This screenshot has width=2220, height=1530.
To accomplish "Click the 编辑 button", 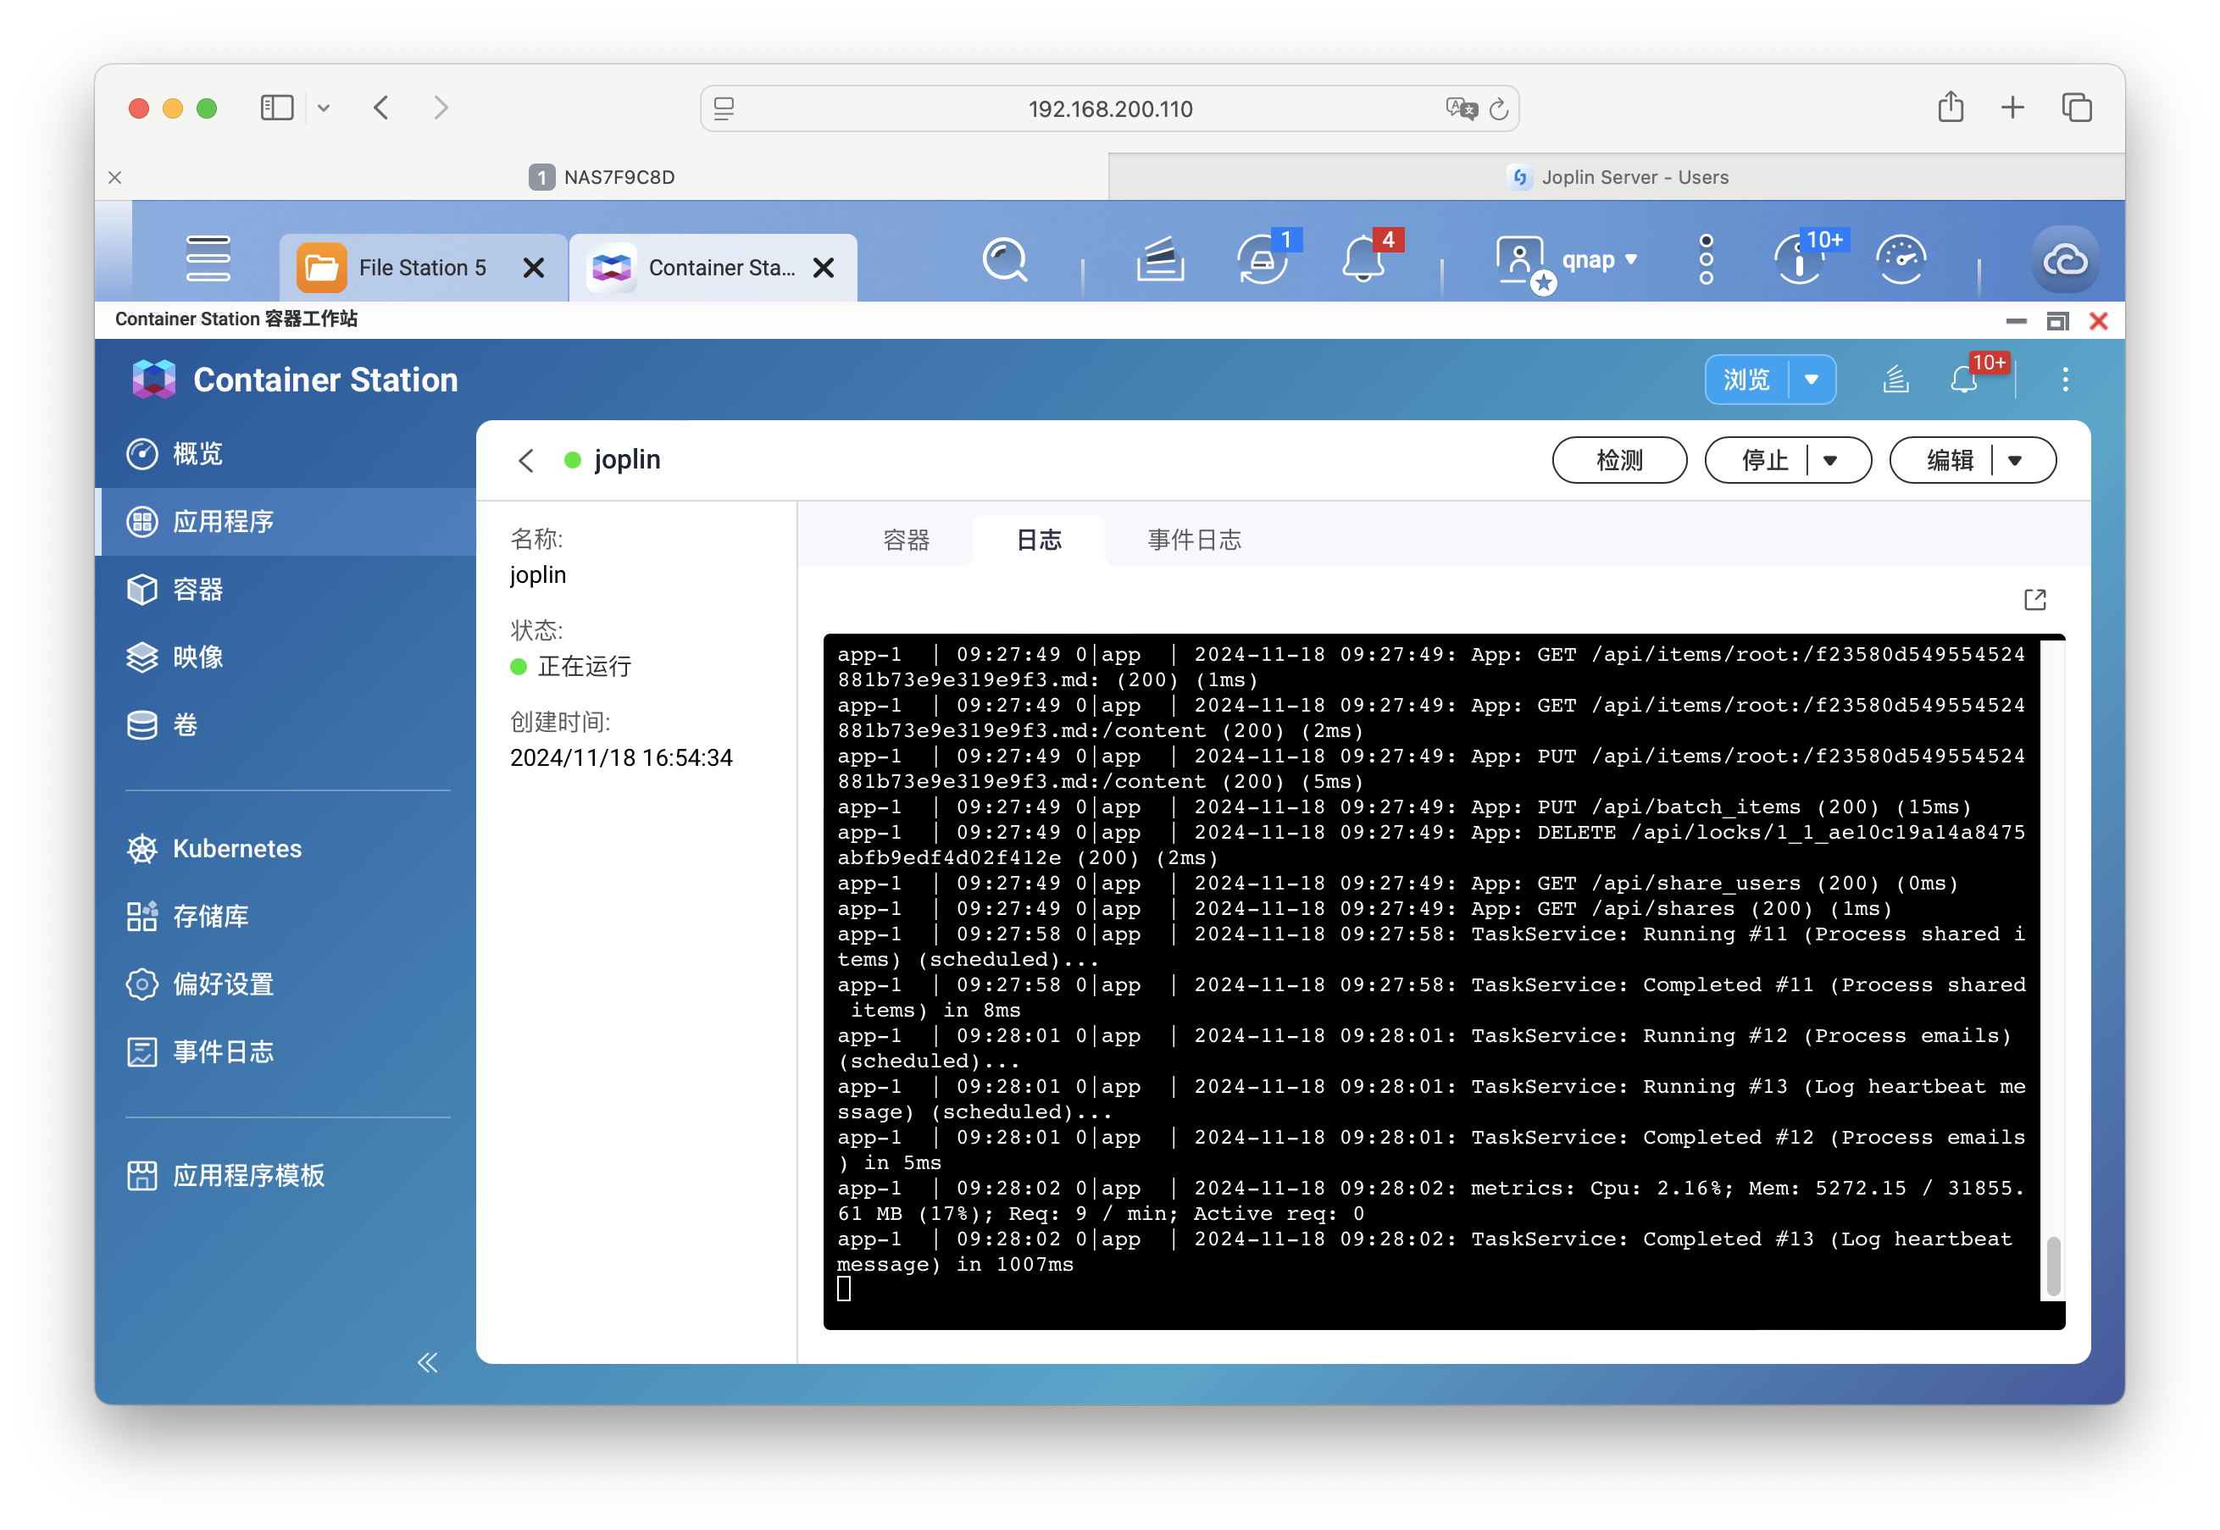I will 1949,461.
